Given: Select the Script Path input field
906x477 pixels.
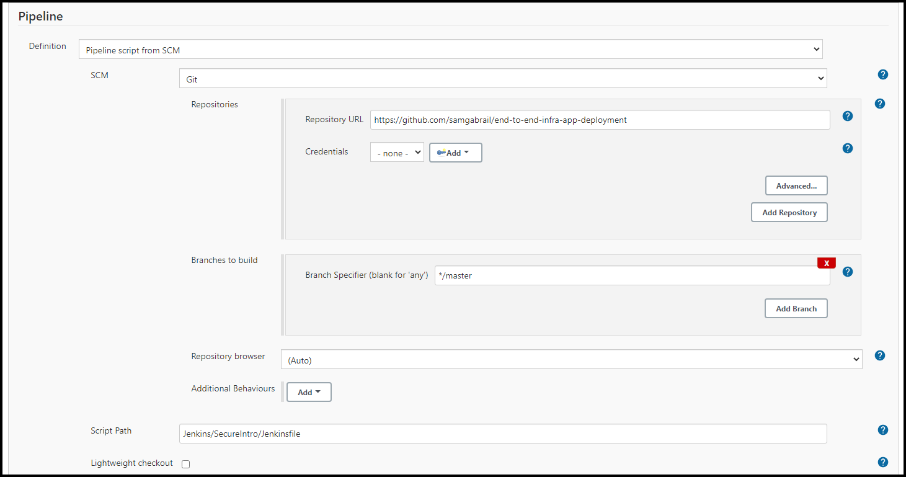Looking at the screenshot, I should (x=502, y=434).
